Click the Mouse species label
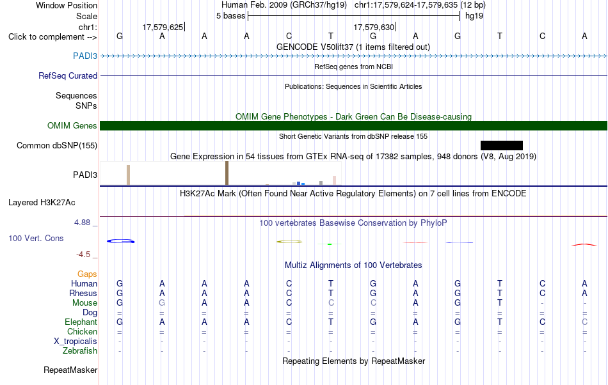The image size is (608, 385). coord(84,303)
